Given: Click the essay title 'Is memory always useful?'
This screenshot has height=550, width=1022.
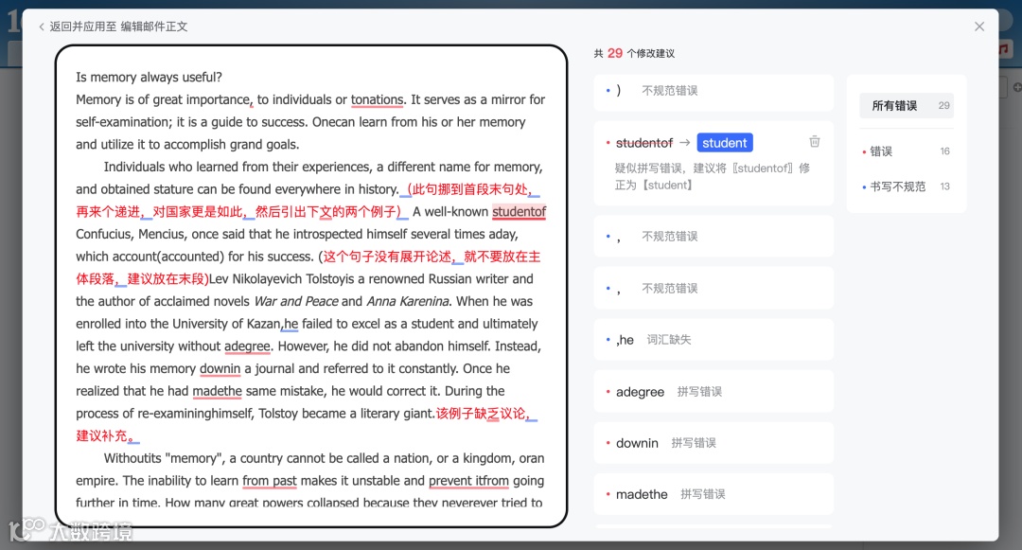Looking at the screenshot, I should click(149, 77).
